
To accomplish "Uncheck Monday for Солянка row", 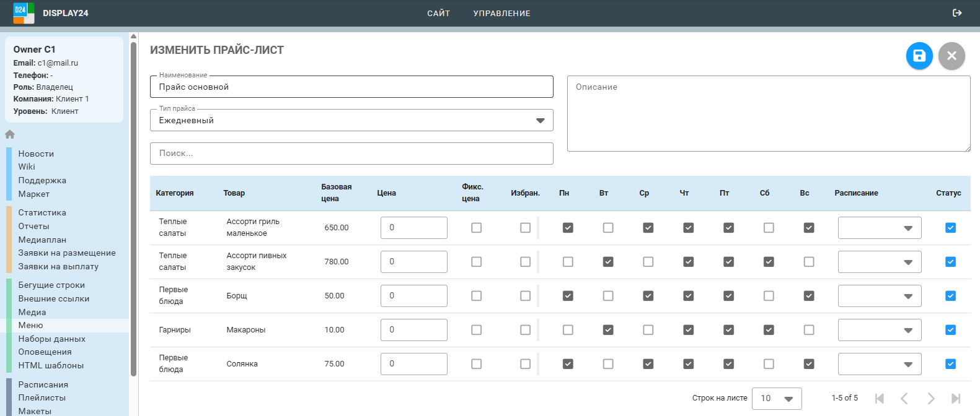I will click(568, 364).
